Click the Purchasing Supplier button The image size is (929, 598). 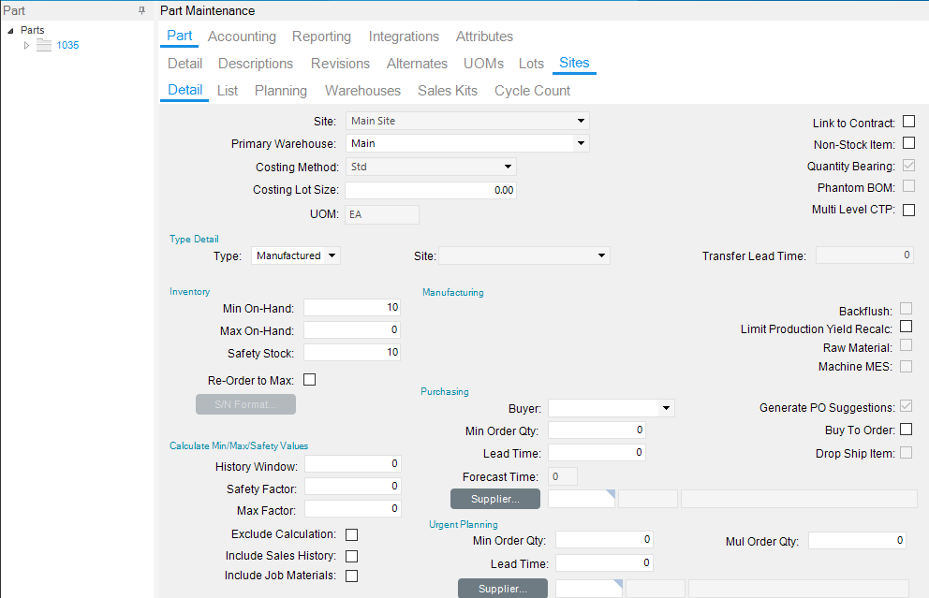coord(495,499)
